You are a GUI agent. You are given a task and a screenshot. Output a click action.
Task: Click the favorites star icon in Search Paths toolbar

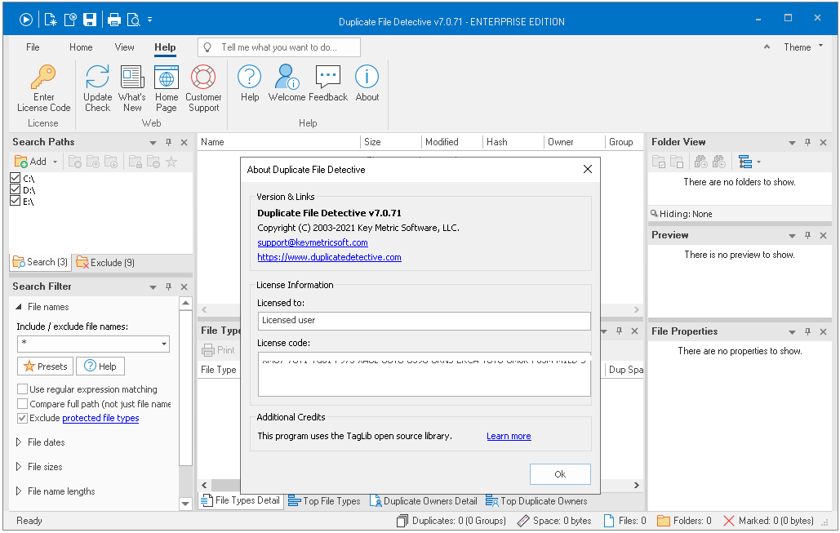(x=171, y=162)
